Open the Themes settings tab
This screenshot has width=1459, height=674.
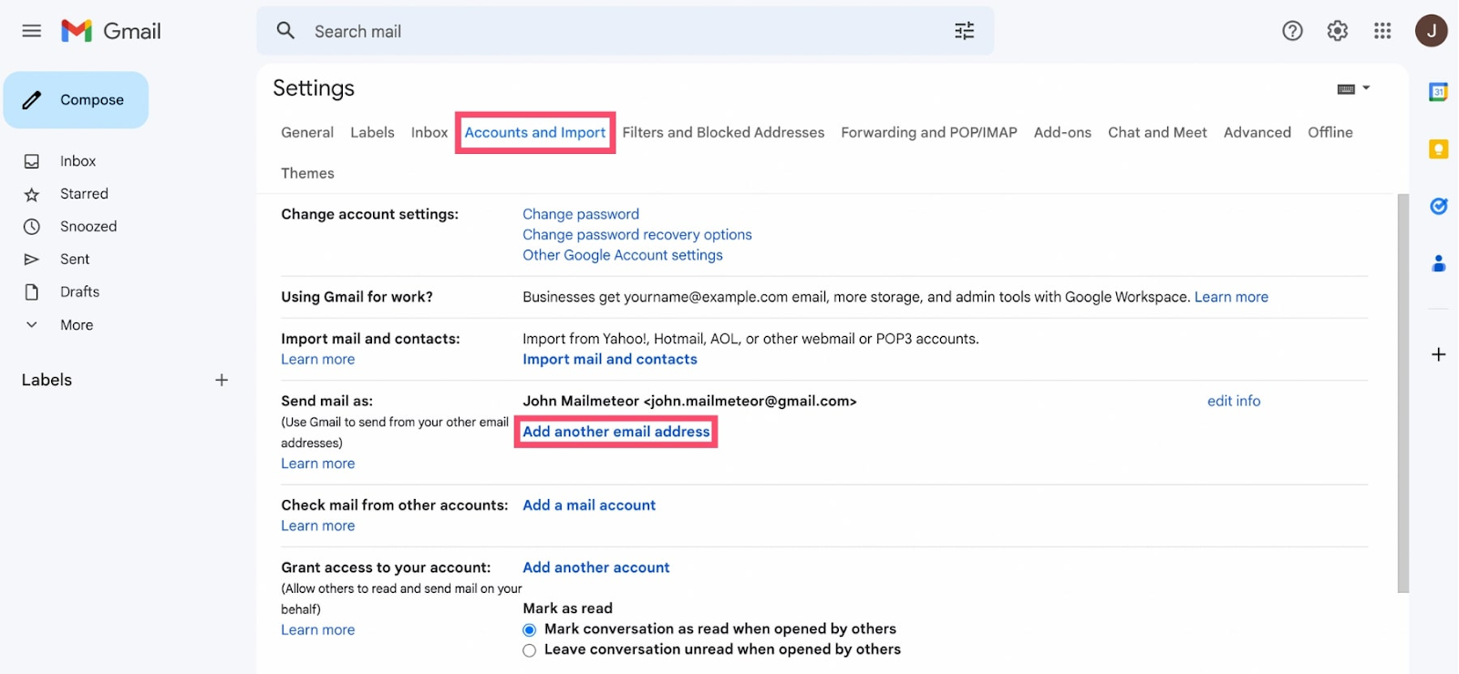(307, 173)
